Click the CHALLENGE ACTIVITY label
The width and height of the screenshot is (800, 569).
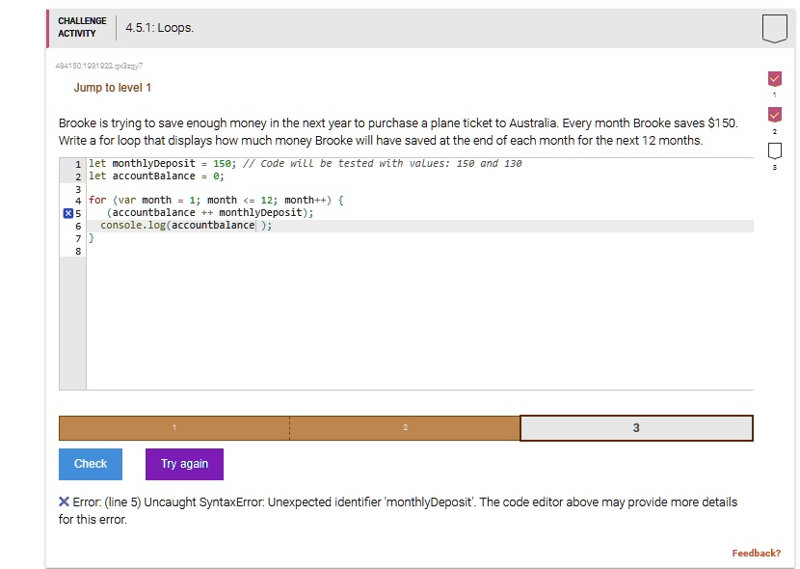[x=82, y=27]
